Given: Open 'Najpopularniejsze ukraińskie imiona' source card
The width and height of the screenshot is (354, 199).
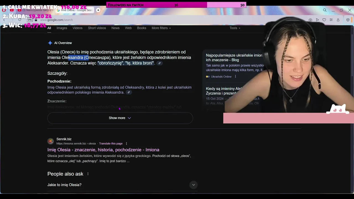Looking at the screenshot, I should [x=234, y=57].
